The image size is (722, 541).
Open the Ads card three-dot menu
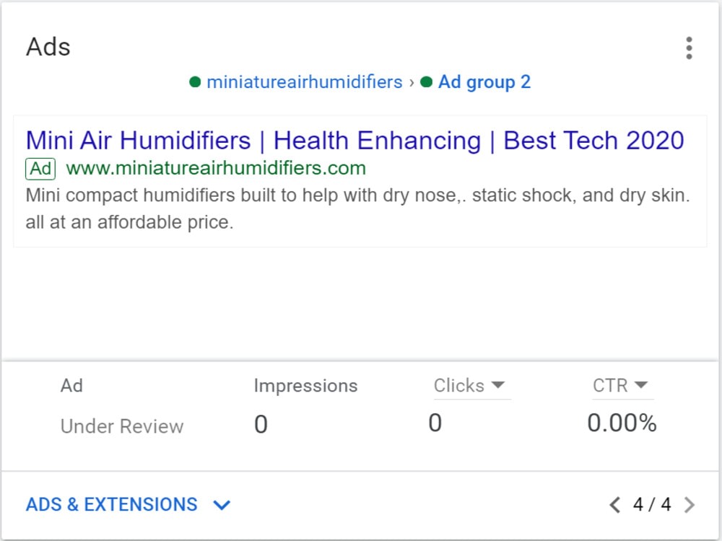click(x=689, y=48)
